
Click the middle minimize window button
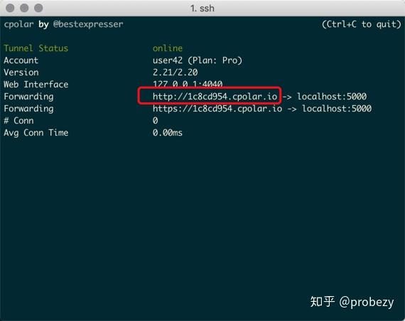tap(24, 8)
